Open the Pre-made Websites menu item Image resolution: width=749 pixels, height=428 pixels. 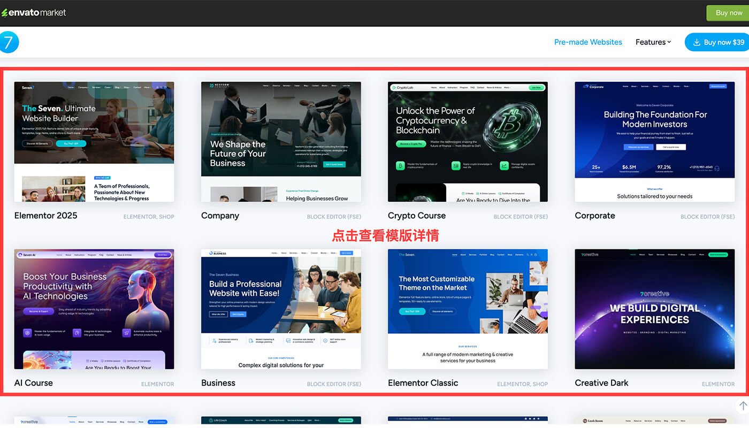click(588, 42)
